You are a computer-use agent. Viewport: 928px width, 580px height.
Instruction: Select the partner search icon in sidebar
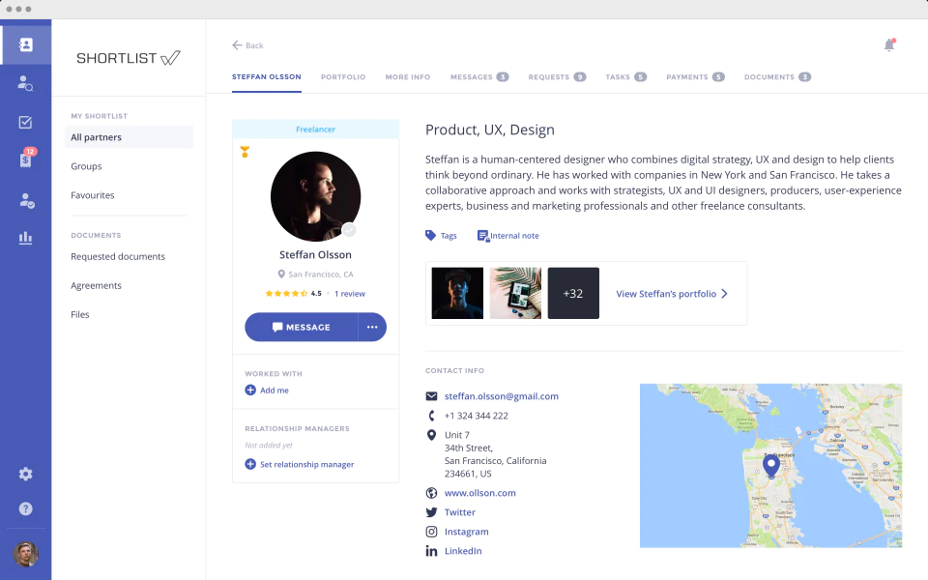point(25,83)
